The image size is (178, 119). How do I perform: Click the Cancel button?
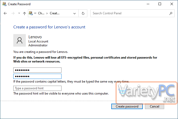coord(154,107)
